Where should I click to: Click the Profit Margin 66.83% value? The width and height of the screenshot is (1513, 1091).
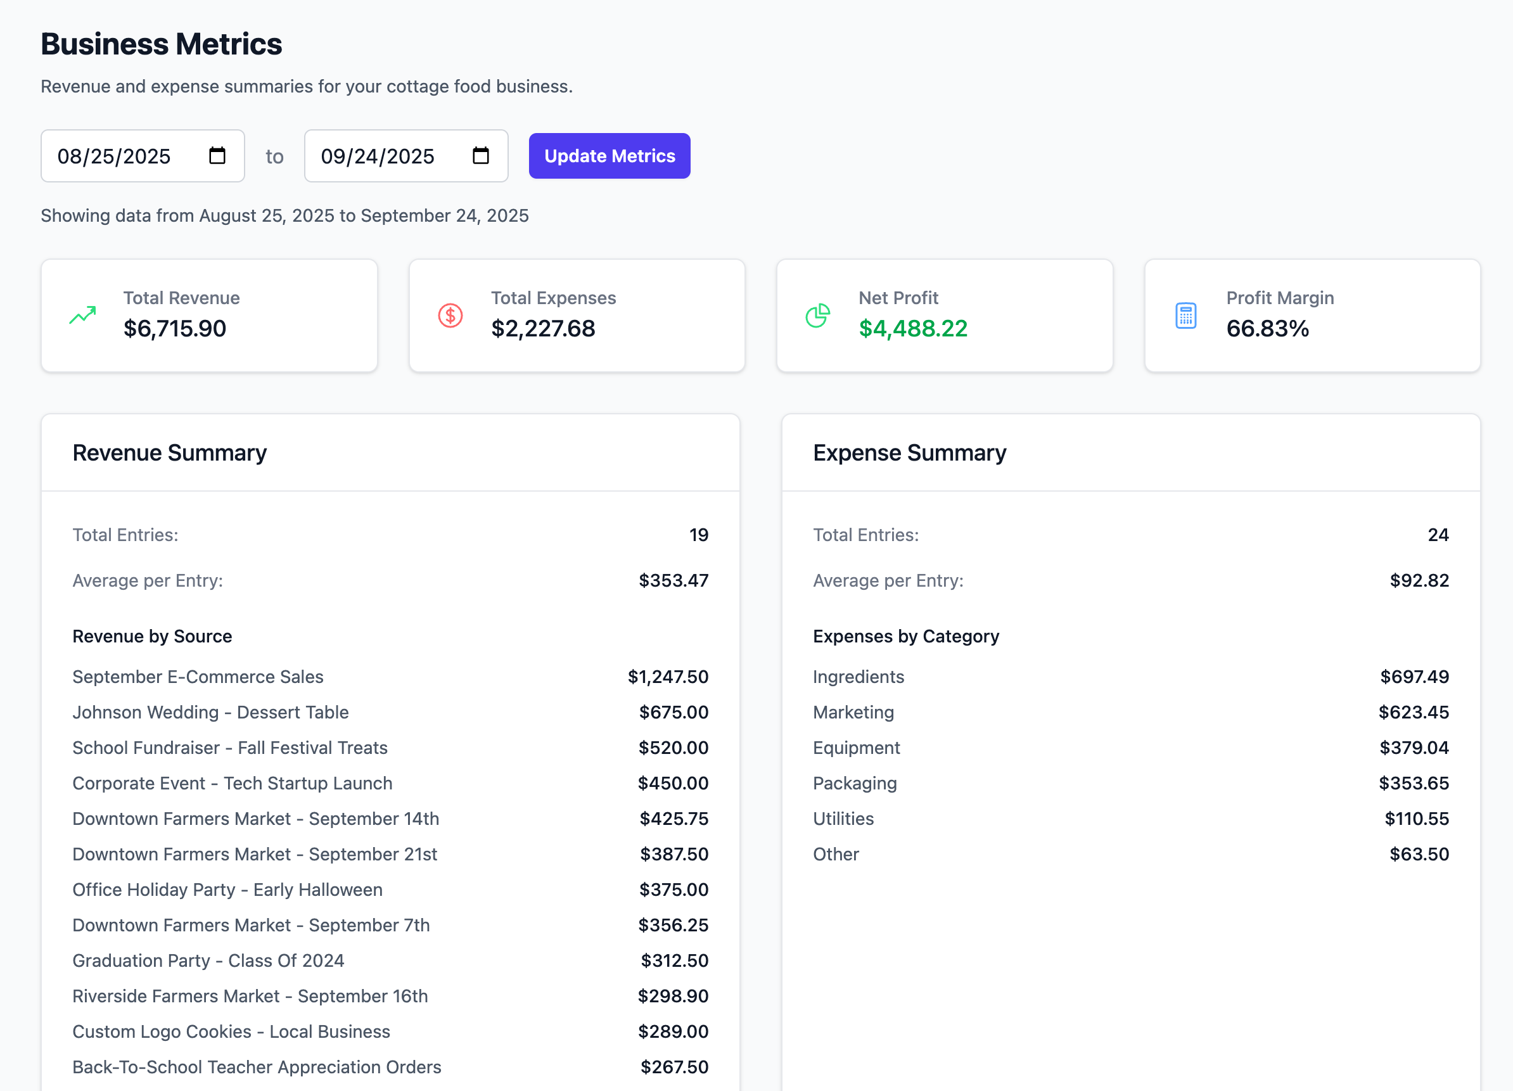[1268, 328]
